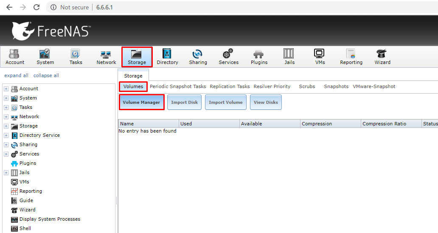Expand the Account tree node
The height and width of the screenshot is (233, 438).
tap(6, 89)
